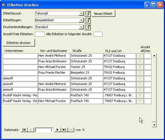Click the scrollbar down arrow

[x=154, y=125]
